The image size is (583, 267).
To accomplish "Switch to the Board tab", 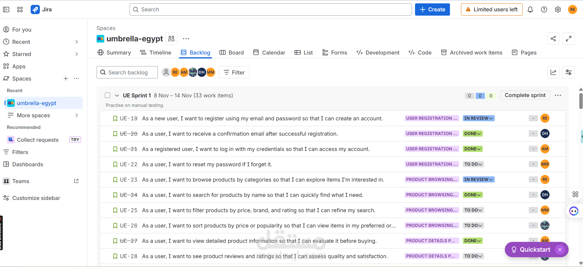I will click(x=231, y=53).
